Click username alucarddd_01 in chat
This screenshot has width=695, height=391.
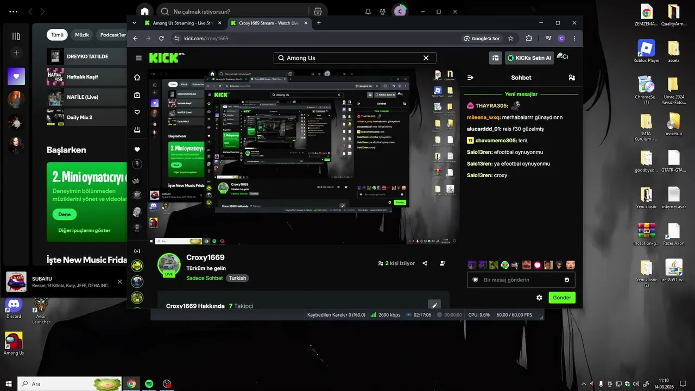[x=484, y=129]
